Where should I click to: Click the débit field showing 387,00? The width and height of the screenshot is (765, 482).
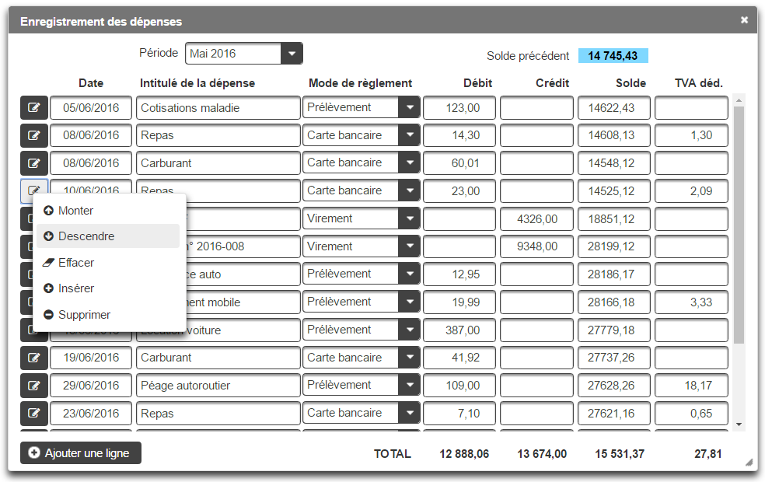(459, 330)
